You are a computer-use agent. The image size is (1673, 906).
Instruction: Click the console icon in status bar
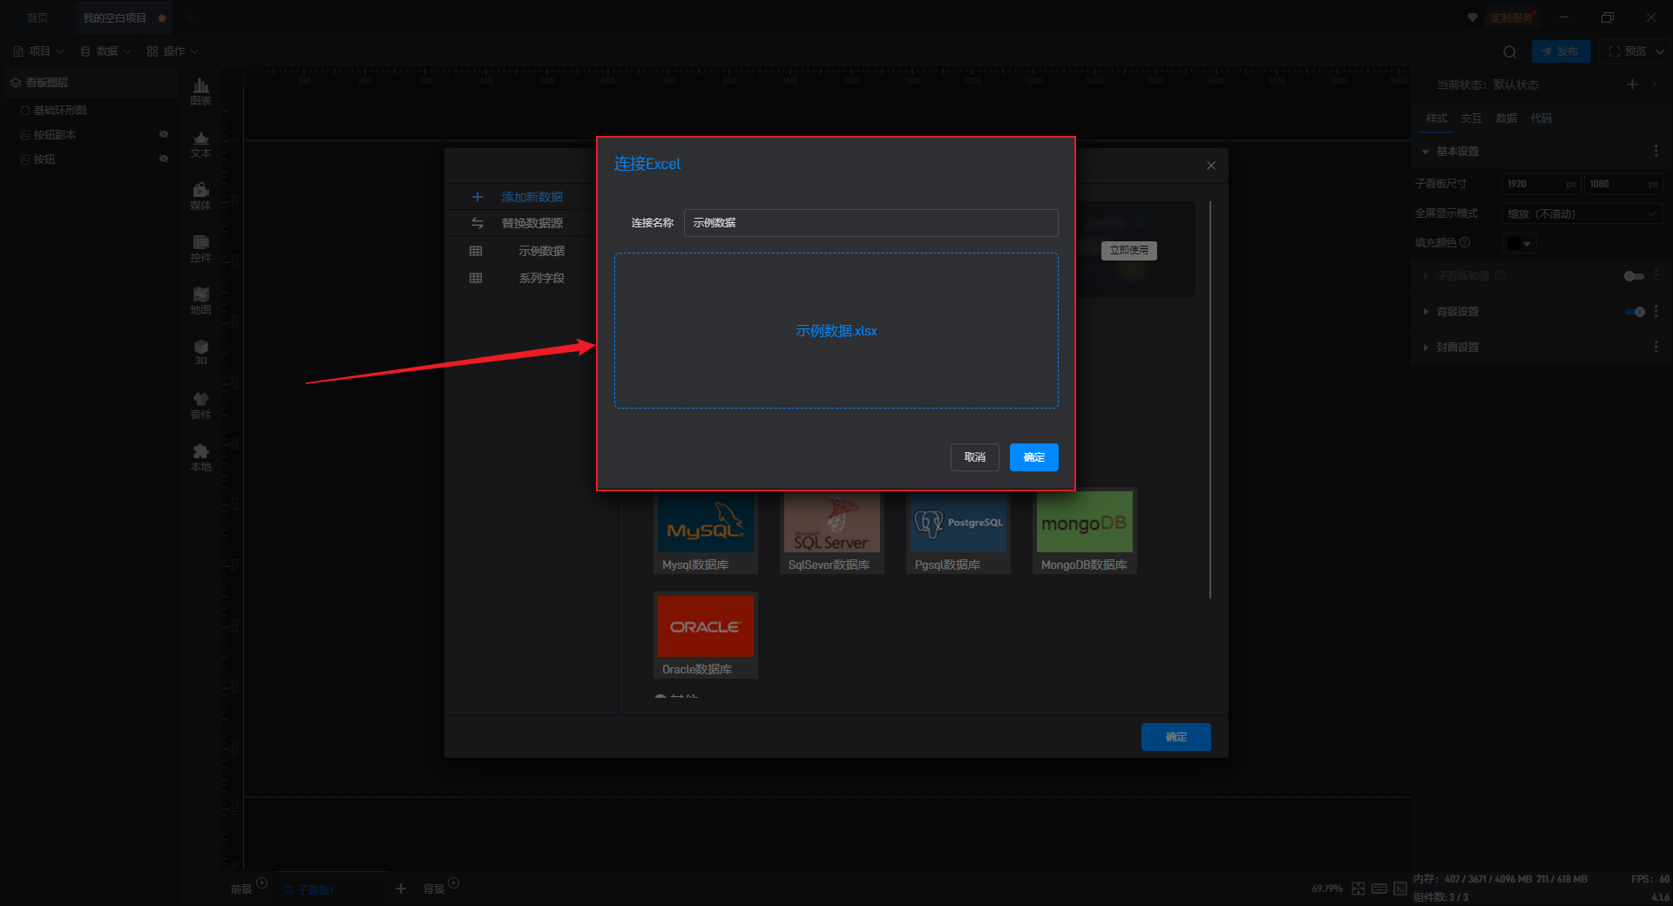tap(1400, 889)
